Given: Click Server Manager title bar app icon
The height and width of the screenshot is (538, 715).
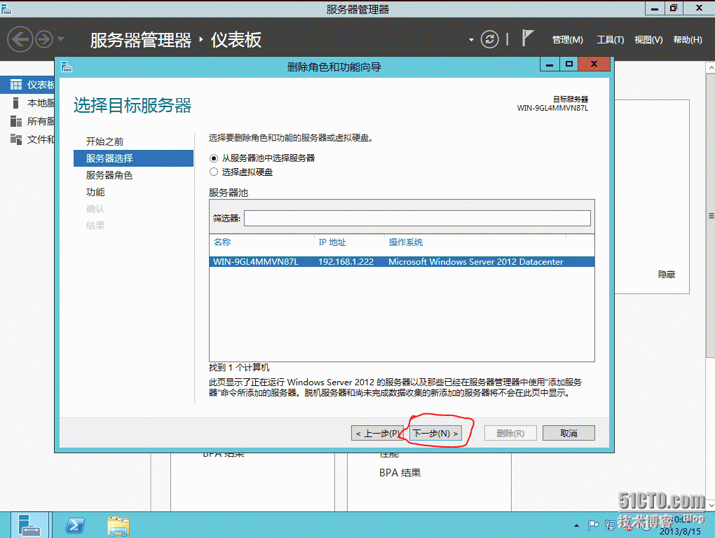Looking at the screenshot, I should 6,9.
